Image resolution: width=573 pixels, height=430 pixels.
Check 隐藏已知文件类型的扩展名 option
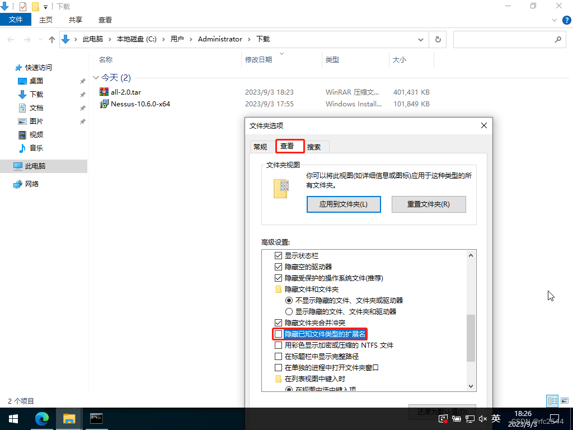point(279,334)
